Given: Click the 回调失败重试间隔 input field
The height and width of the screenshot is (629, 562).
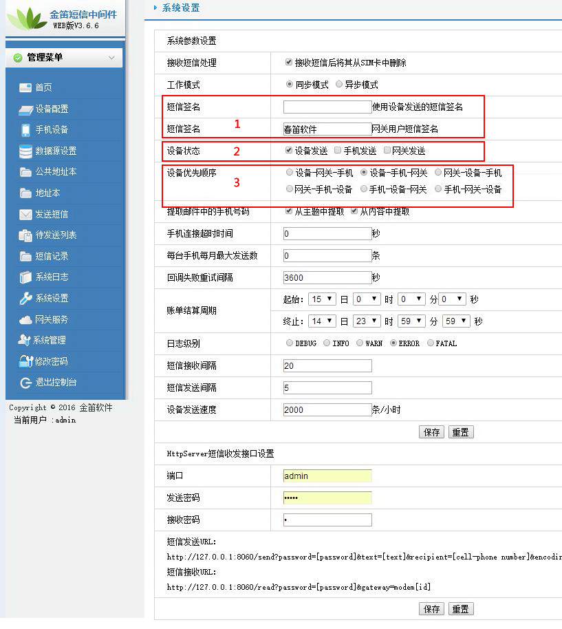Looking at the screenshot, I should (x=327, y=277).
